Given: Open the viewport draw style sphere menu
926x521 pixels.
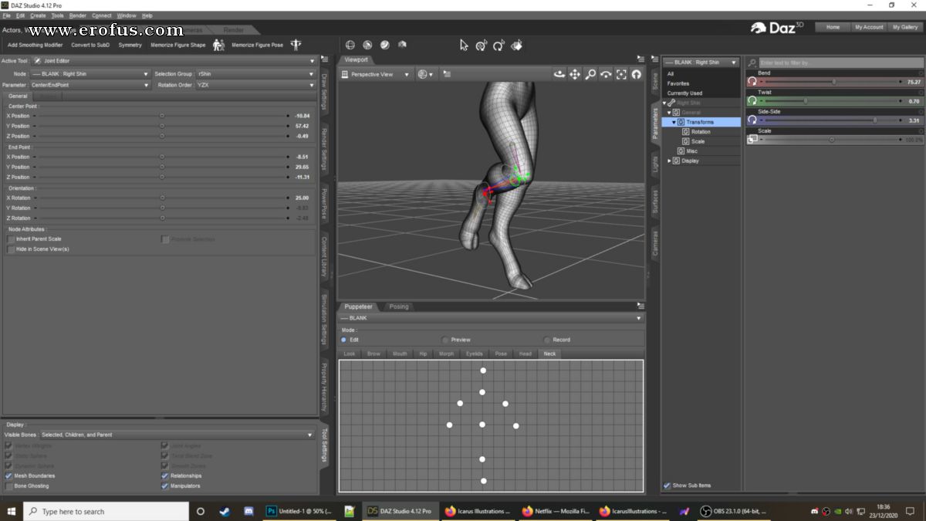Looking at the screenshot, I should [425, 74].
